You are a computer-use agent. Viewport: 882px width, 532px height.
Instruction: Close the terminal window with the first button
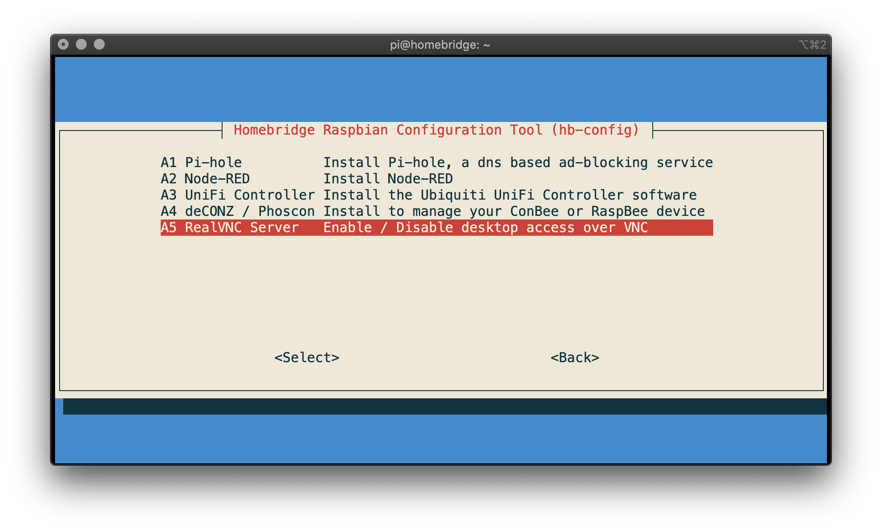tap(63, 44)
